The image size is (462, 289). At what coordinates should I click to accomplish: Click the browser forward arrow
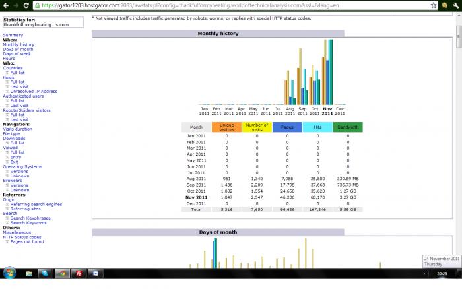[16, 5]
